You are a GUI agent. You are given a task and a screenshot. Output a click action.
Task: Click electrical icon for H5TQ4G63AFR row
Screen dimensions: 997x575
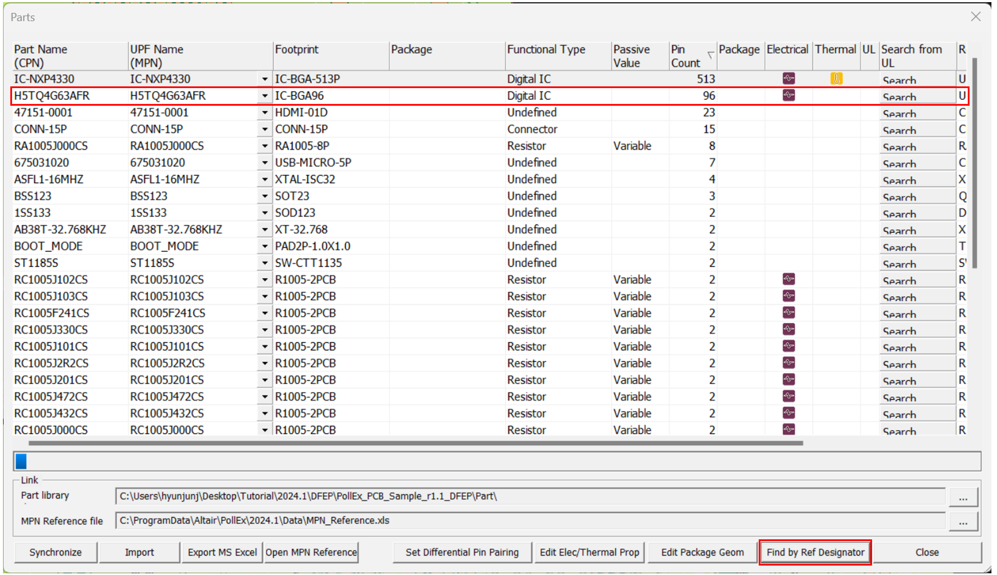point(788,95)
